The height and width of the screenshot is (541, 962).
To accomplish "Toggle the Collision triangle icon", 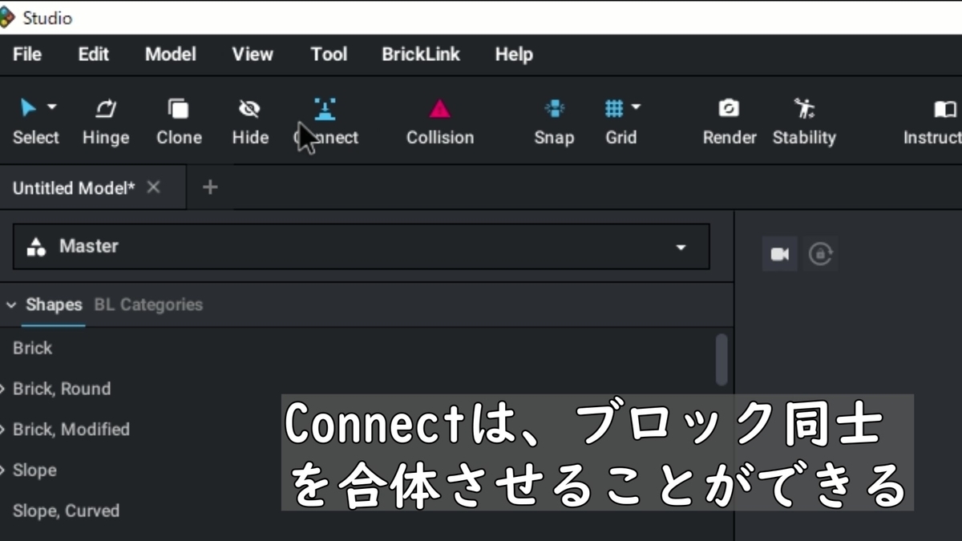I will tap(440, 108).
